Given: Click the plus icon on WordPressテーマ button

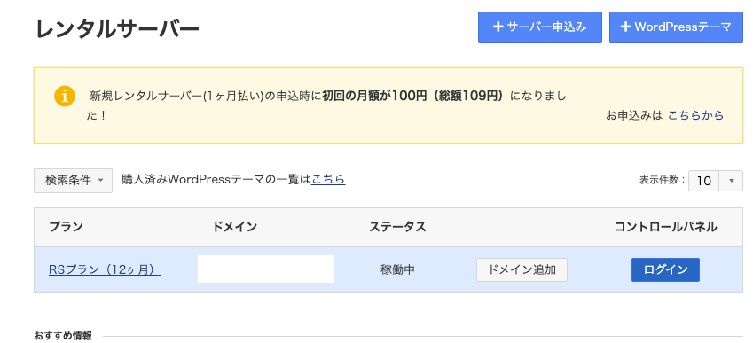Looking at the screenshot, I should (x=625, y=27).
